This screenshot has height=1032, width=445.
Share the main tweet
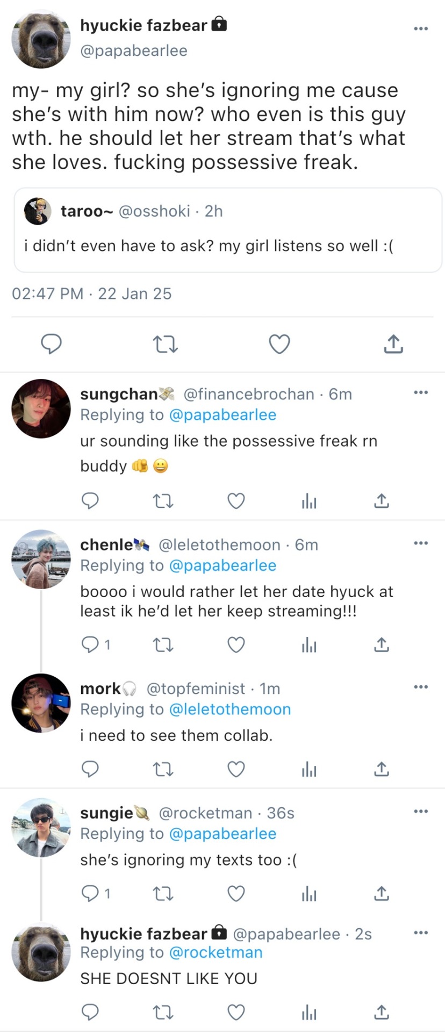pos(393,344)
